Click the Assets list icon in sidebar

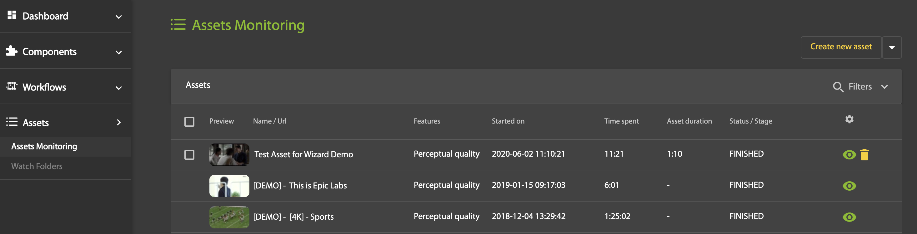click(12, 122)
